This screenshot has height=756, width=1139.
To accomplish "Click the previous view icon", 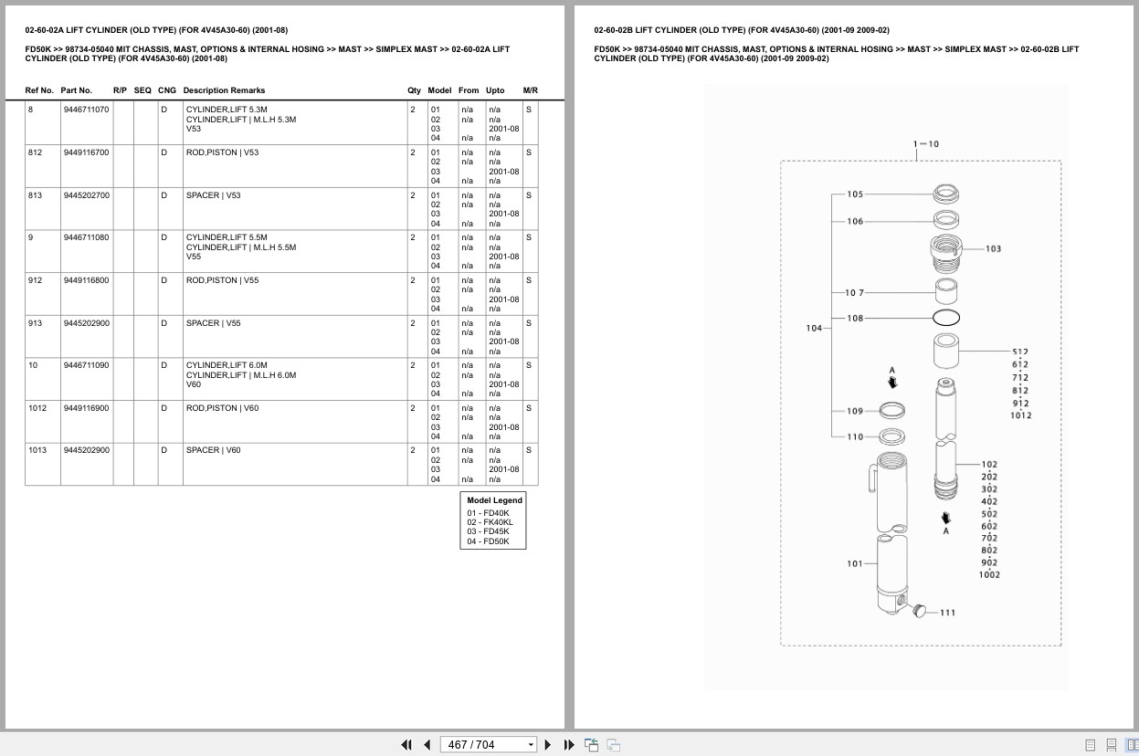I will point(591,745).
